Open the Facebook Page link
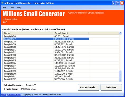Viewport: 125px width, 97px height. pos(14,95)
